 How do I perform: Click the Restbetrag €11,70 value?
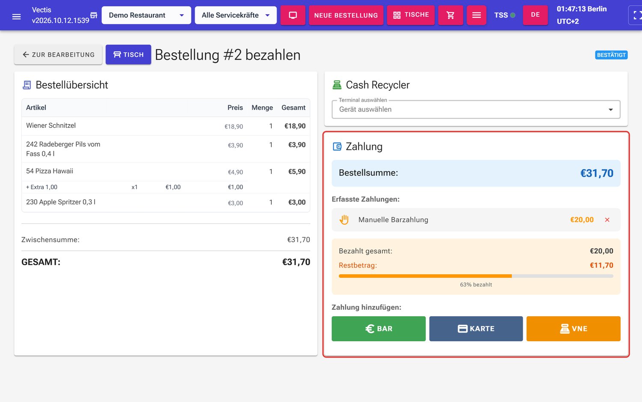(x=601, y=265)
